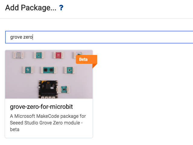This screenshot has height=145, width=193.
Task: Click the module partly hidden behind Beta ribbon
Action: coord(78,54)
